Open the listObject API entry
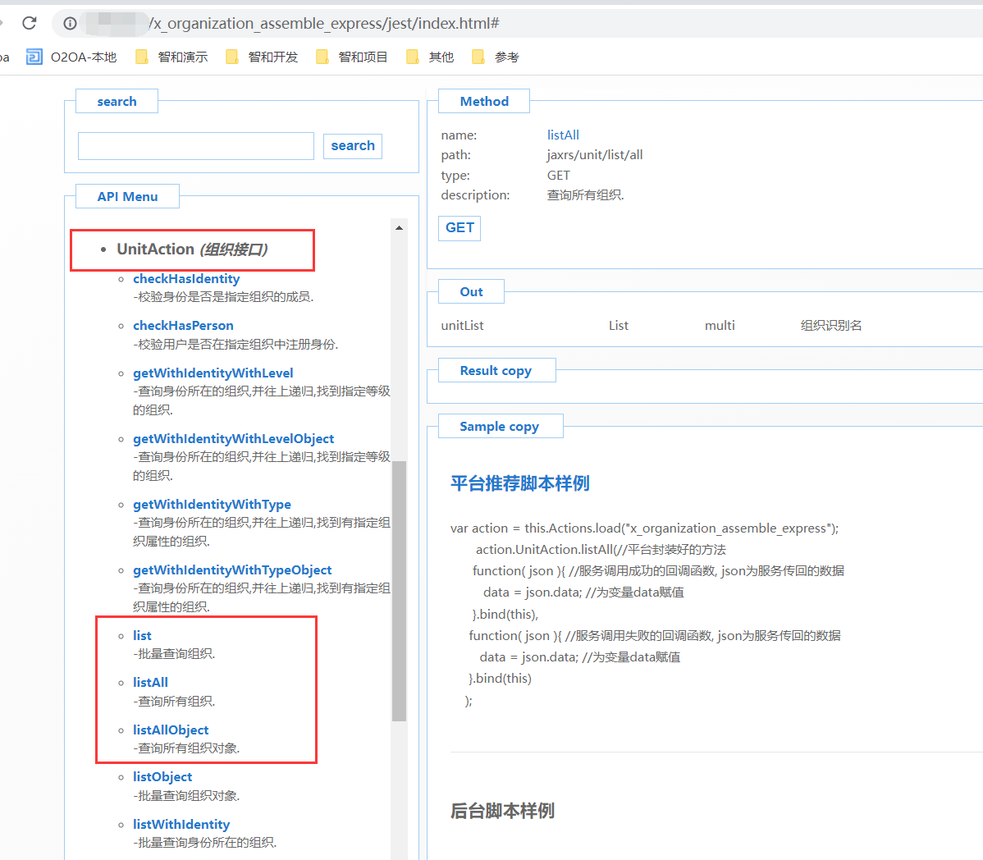This screenshot has width=983, height=860. click(162, 777)
